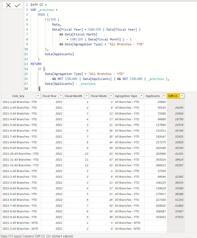The width and height of the screenshot is (197, 238).
Task: Click Applicants value 227160
Action: pyautogui.click(x=161, y=200)
